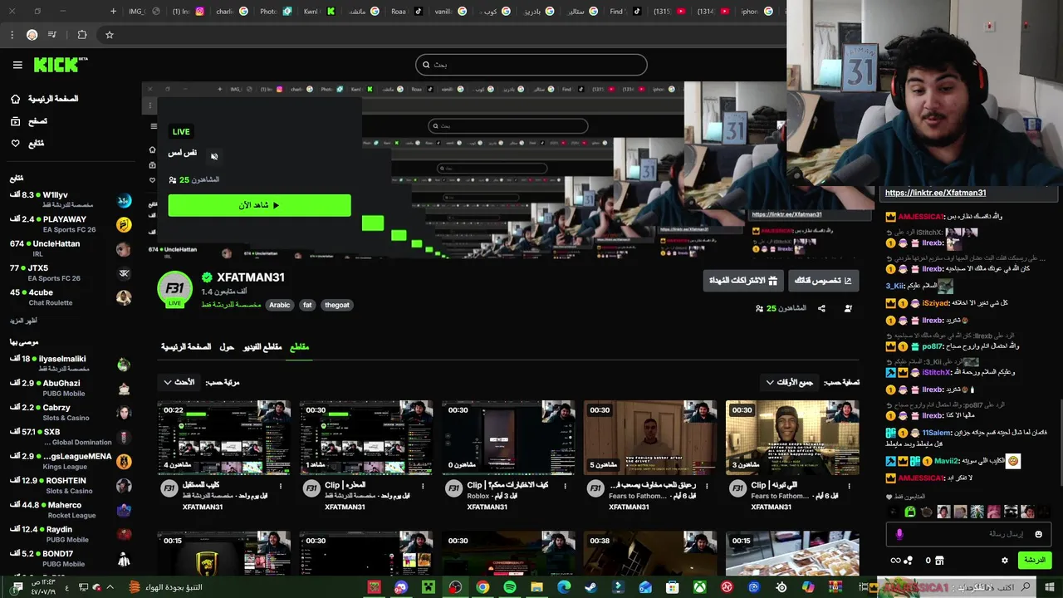Open the Chrome extensions puzzle icon
The height and width of the screenshot is (598, 1063).
81,35
